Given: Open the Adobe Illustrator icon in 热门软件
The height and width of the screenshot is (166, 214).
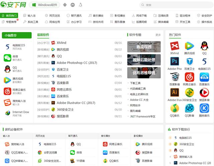Looking at the screenshot, I should click(174, 93).
